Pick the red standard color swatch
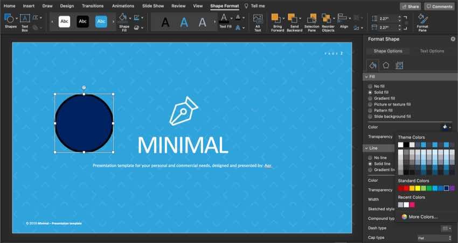Screen dimensions: 458x243 pos(406,188)
